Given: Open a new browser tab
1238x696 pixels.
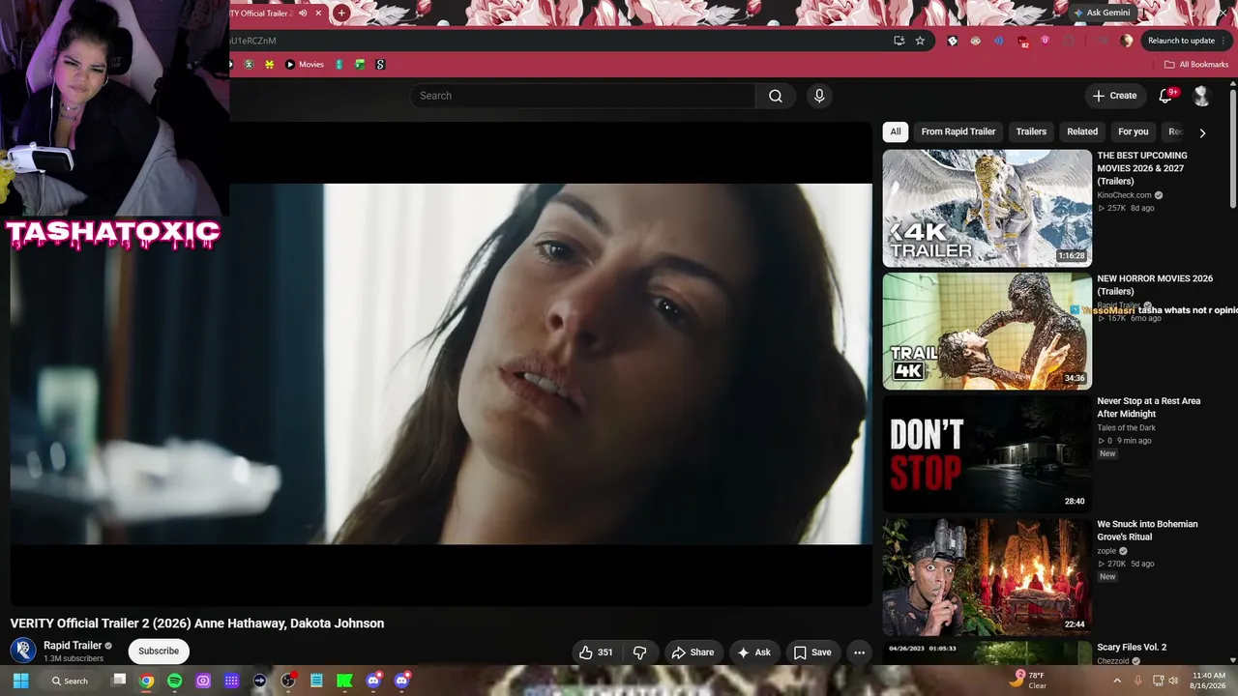Looking at the screenshot, I should coord(341,14).
